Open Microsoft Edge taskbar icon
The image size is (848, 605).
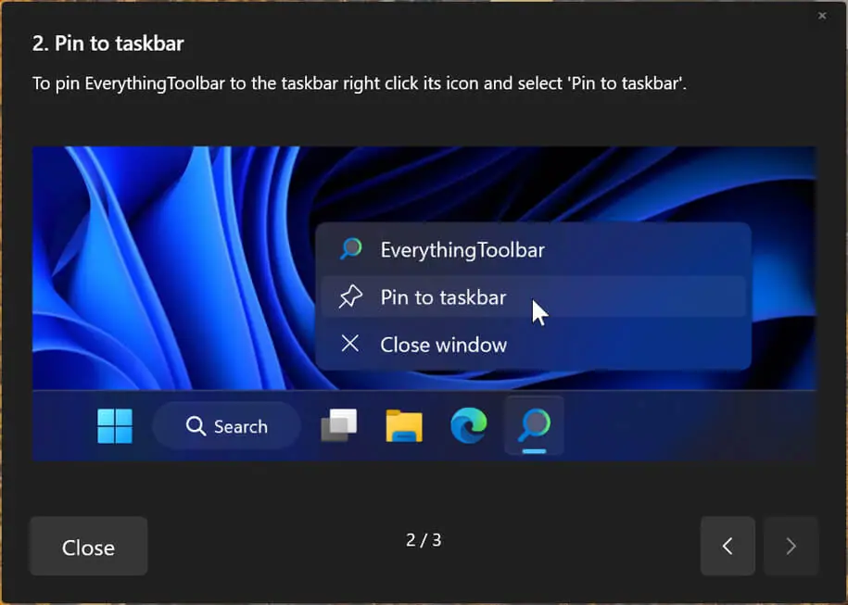(x=469, y=425)
